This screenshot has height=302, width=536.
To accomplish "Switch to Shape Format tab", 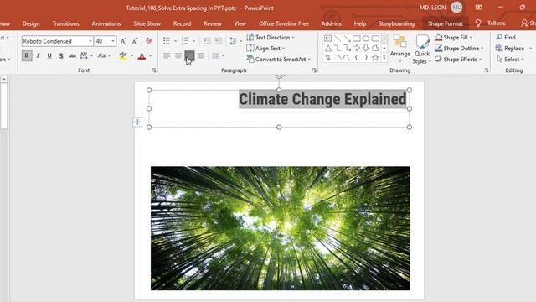I will pyautogui.click(x=445, y=23).
